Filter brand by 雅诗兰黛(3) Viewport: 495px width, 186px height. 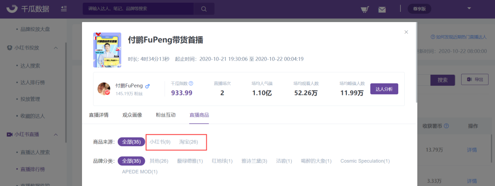click(254, 161)
